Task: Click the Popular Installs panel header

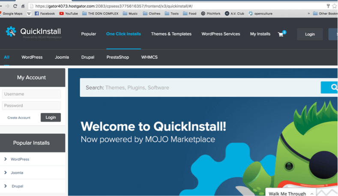Action: pos(33,143)
